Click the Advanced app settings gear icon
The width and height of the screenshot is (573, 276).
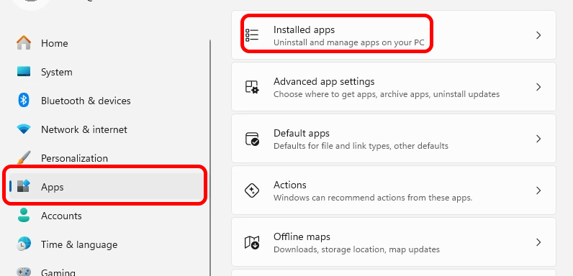click(252, 87)
